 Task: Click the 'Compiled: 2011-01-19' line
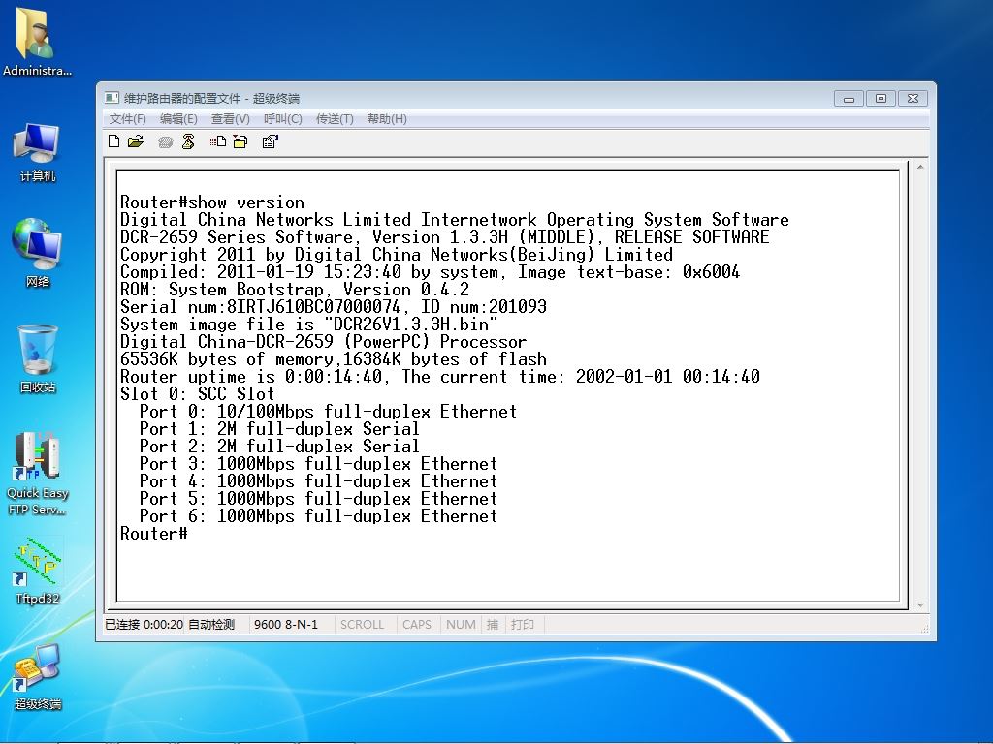pos(430,272)
